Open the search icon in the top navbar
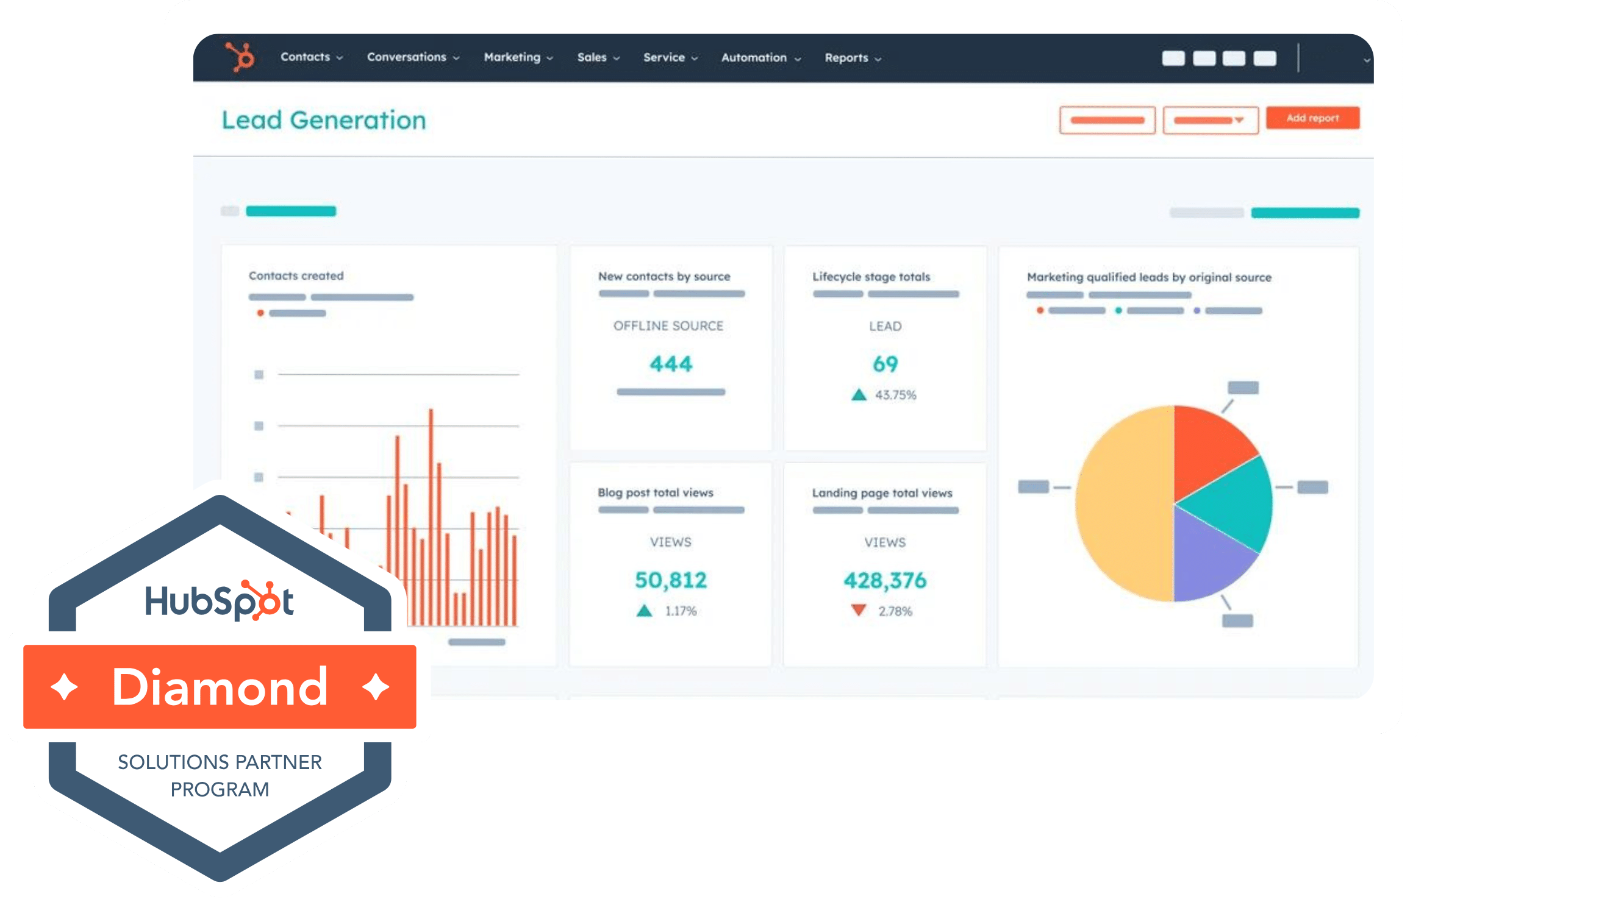The height and width of the screenshot is (905, 1610). tap(1174, 59)
